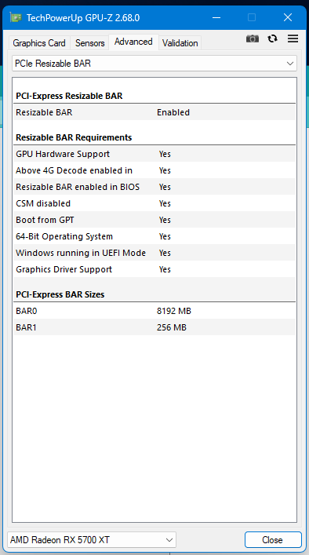Click the GPU Hardware Support row
The height and width of the screenshot is (555, 309).
coord(154,154)
